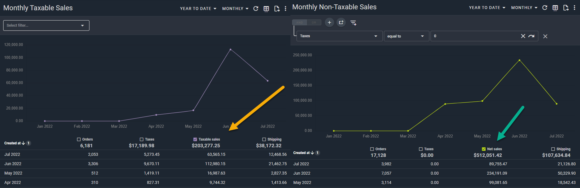The width and height of the screenshot is (580, 188).
Task: Open Monthly interval menu in Non-Taxable Sales
Action: click(x=524, y=8)
